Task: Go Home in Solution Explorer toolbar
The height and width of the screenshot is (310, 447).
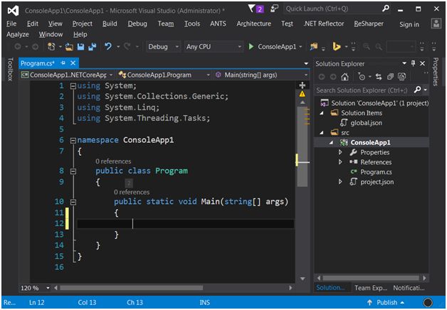Action: [x=345, y=77]
